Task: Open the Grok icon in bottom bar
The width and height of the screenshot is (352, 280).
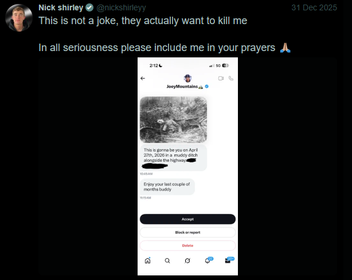Action: pyautogui.click(x=187, y=260)
